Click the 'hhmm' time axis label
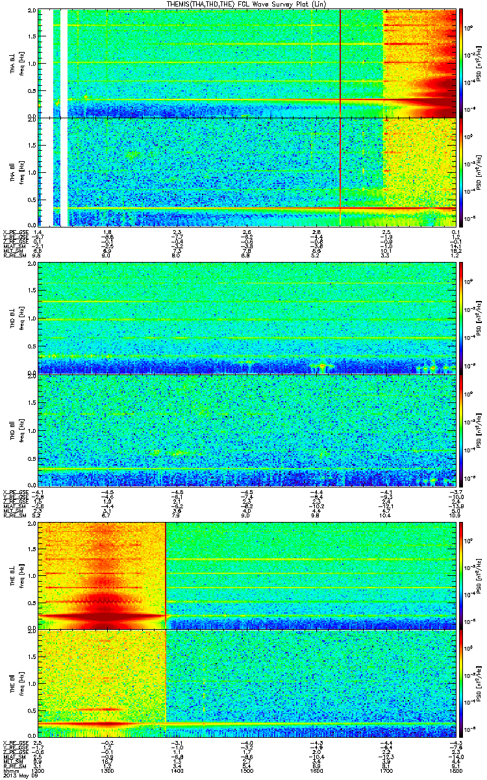Viewport: 487px width, 780px height. tap(12, 771)
